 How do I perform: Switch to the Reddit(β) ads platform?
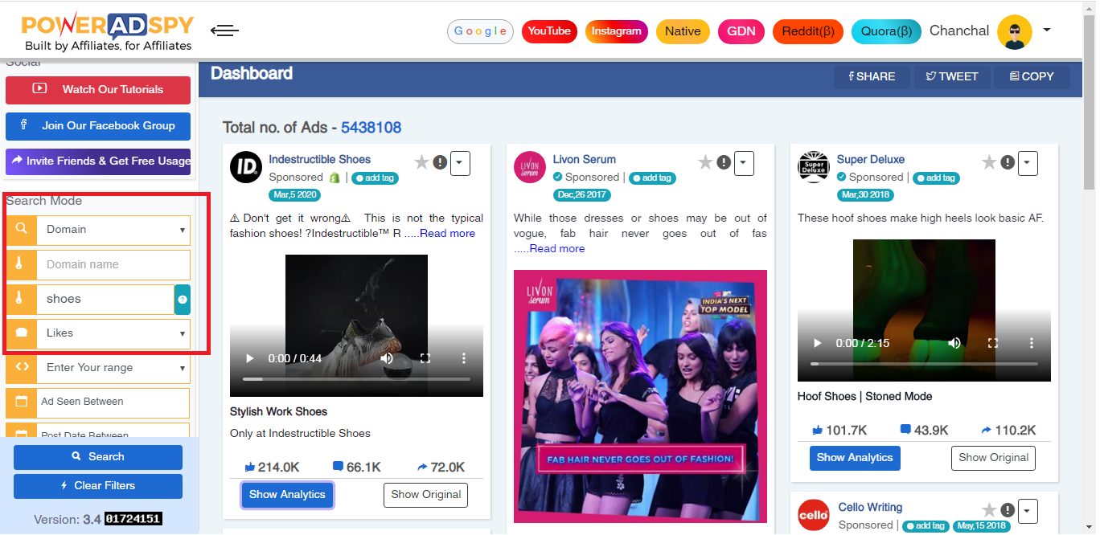(x=808, y=31)
